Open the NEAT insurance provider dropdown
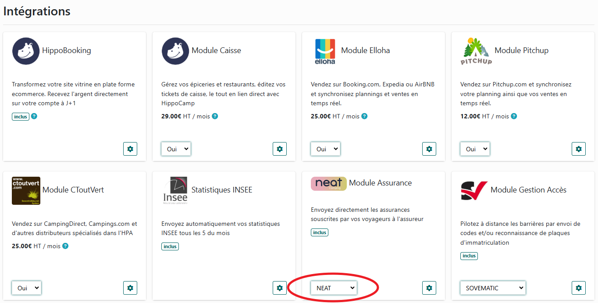This screenshot has height=303, width=598. [334, 288]
